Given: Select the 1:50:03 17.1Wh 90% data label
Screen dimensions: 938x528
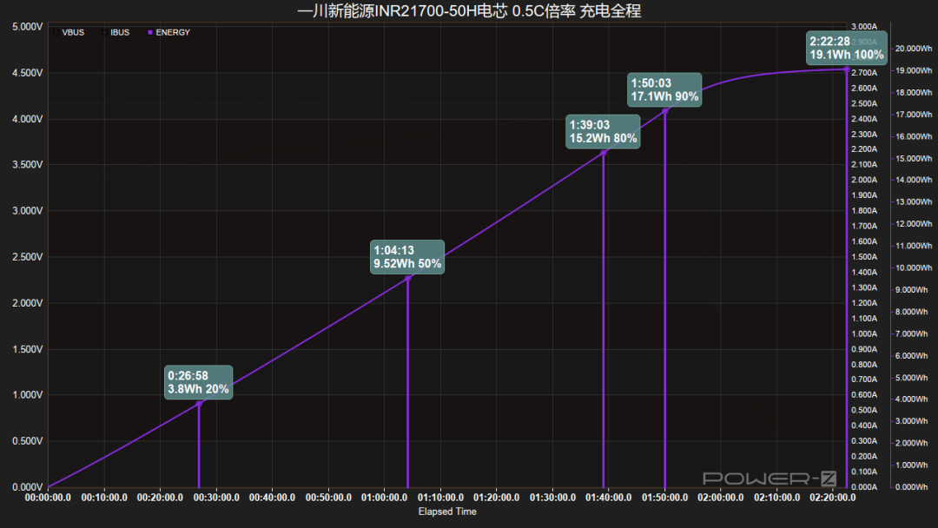Looking at the screenshot, I should pyautogui.click(x=664, y=89).
